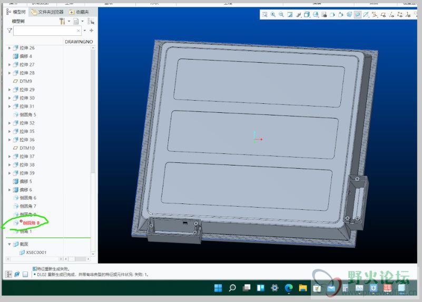Select failed red 倒圆角 8 feature
This screenshot has width=422, height=302.
[27, 223]
